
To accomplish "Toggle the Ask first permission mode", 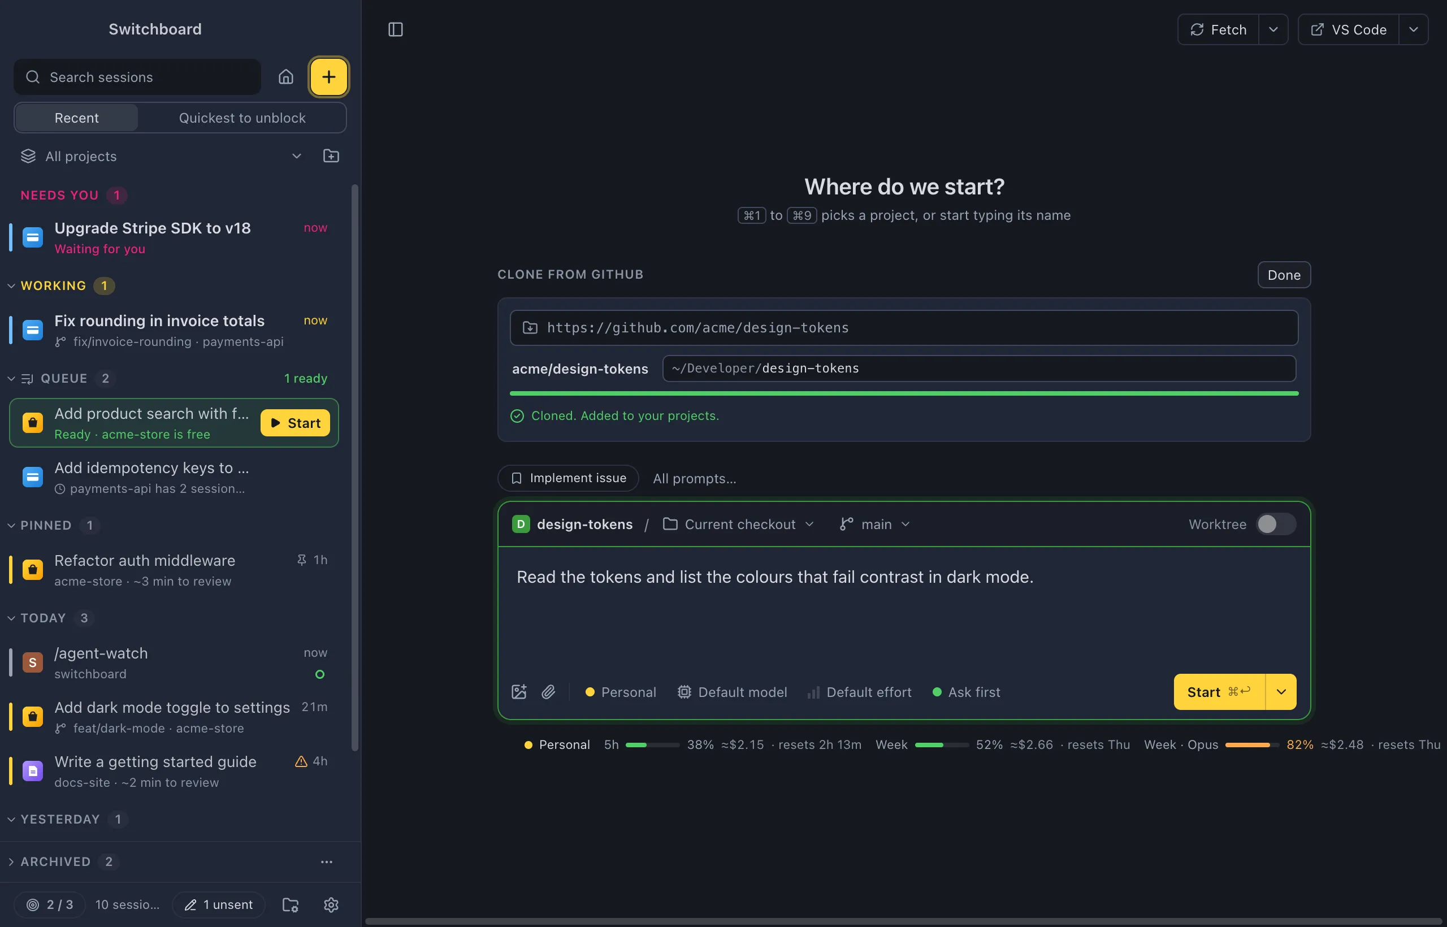I will click(x=966, y=692).
